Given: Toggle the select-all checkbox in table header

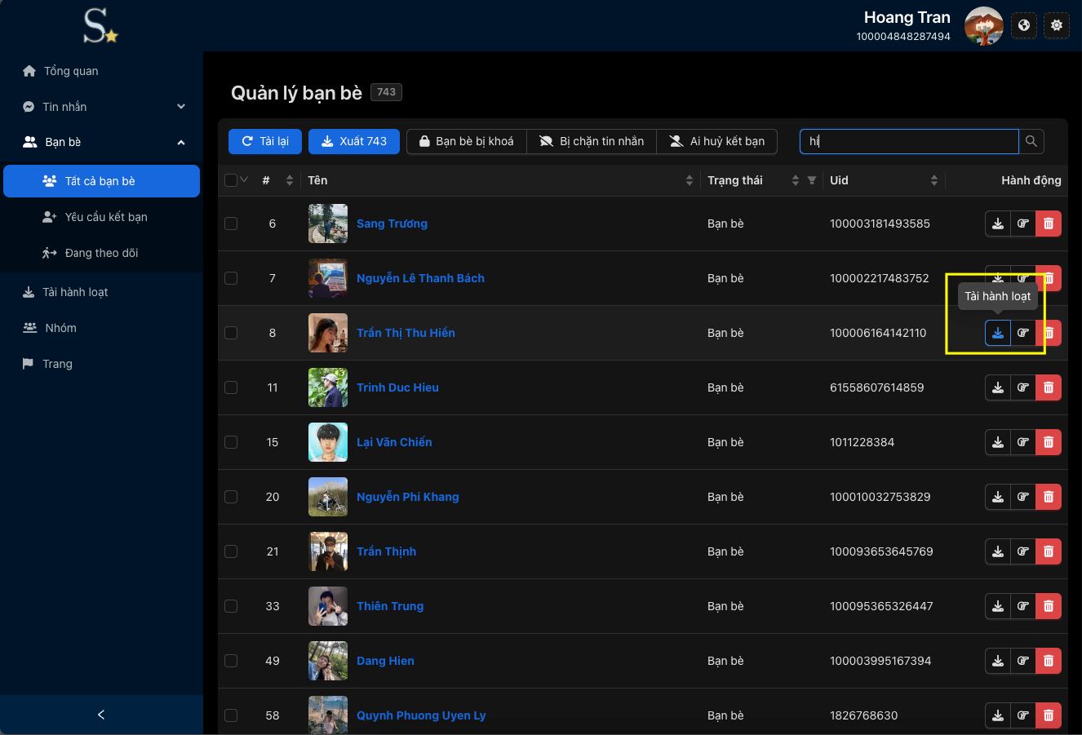Looking at the screenshot, I should pyautogui.click(x=231, y=180).
